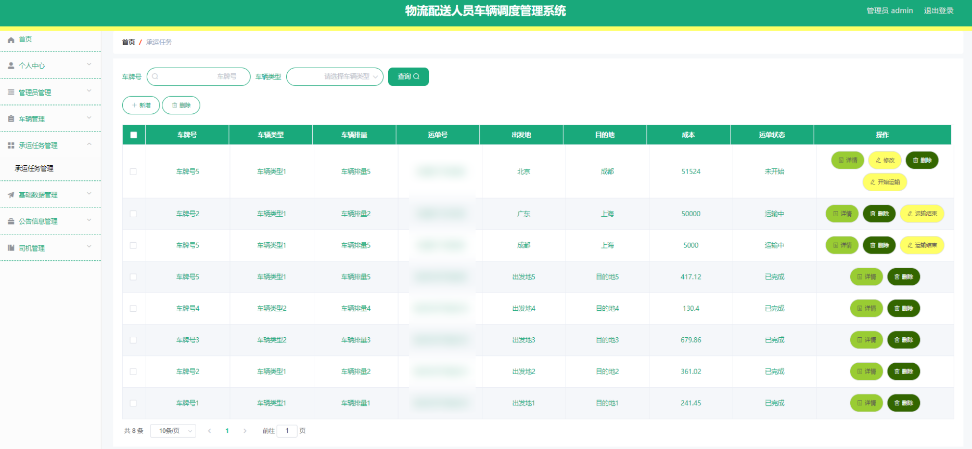Toggle the select-all checkbox in table header

[x=134, y=135]
